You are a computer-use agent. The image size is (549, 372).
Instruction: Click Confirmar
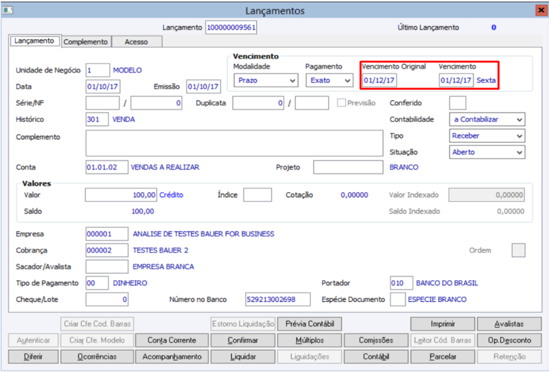243,340
